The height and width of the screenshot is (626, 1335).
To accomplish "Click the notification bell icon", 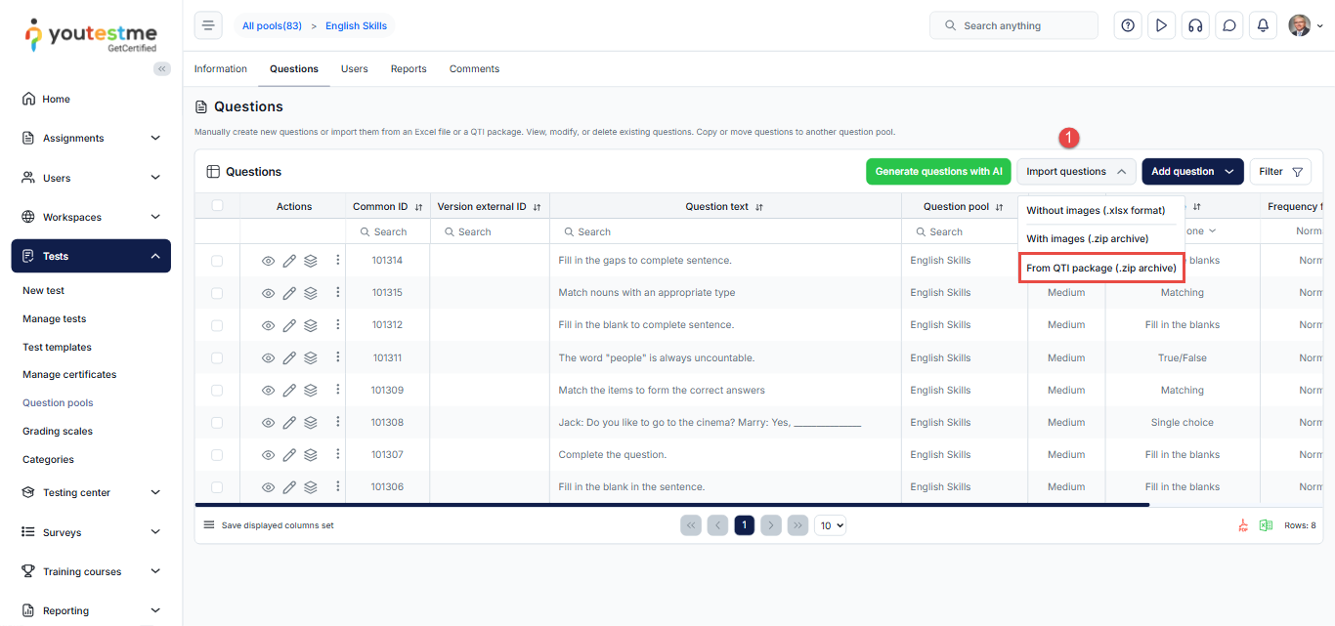I will (x=1263, y=26).
